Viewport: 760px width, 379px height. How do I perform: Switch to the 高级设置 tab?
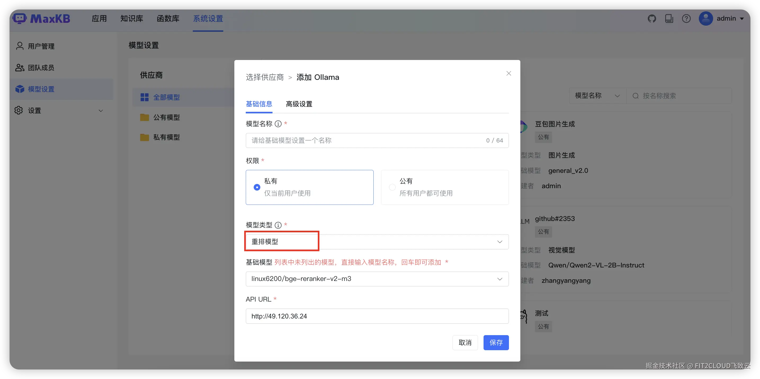tap(299, 104)
